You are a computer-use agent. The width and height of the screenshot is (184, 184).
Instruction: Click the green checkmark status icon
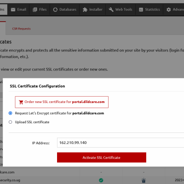pos(101,180)
